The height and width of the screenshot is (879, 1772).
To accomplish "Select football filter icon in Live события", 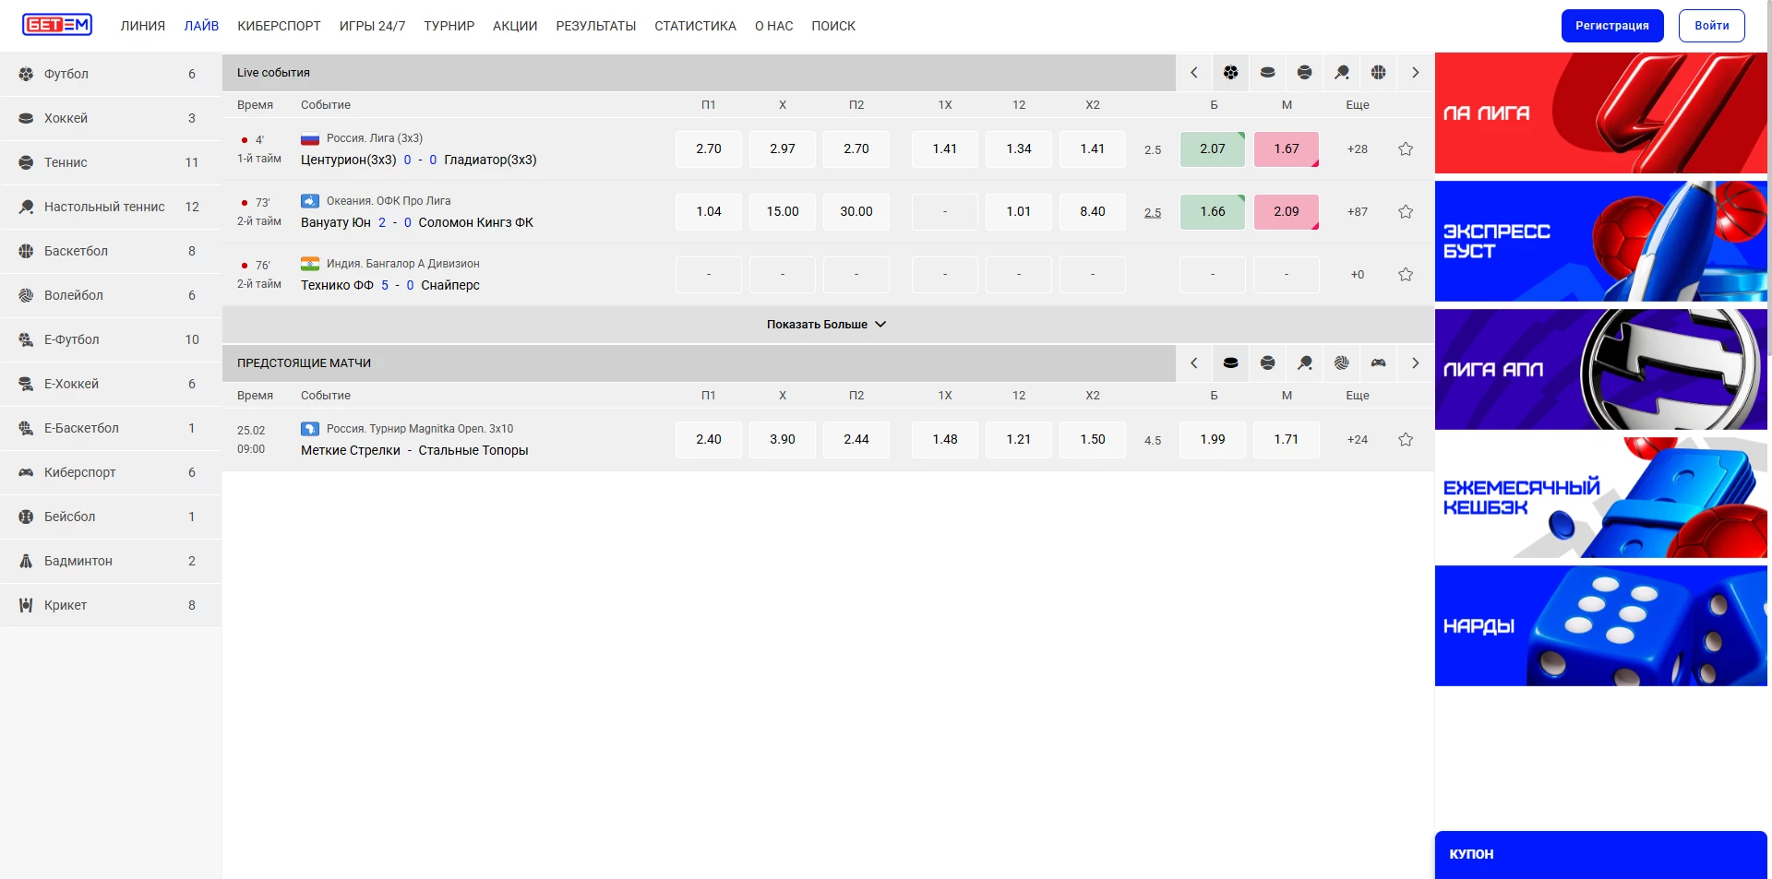I will click(x=1230, y=73).
